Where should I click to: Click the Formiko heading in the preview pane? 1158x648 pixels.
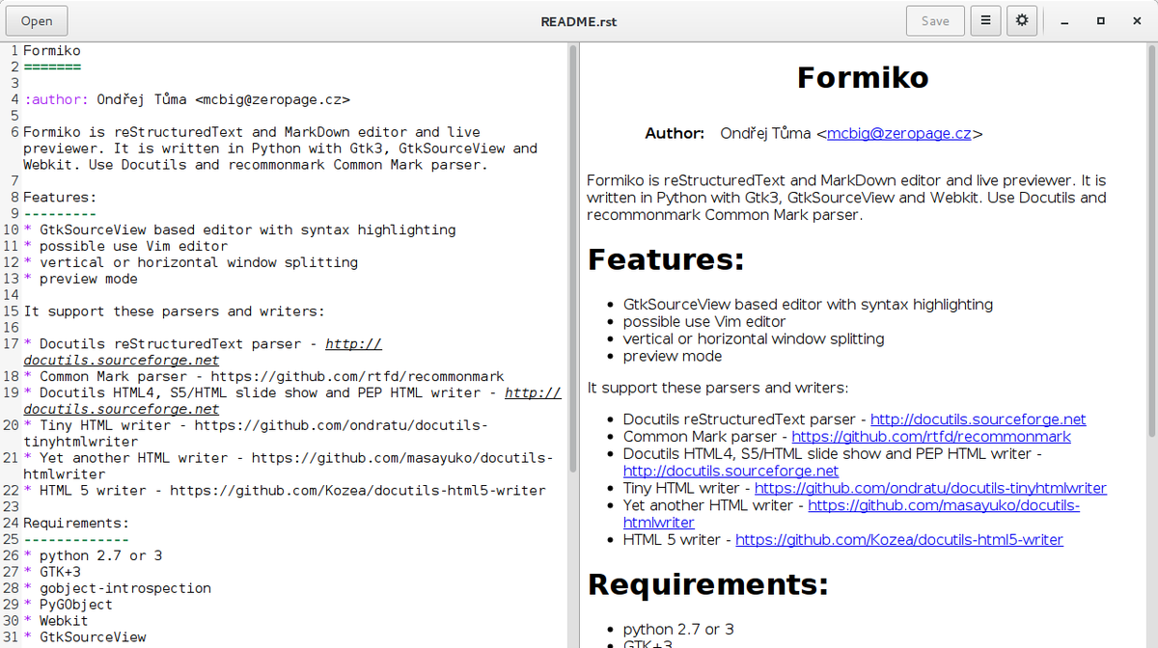coord(862,77)
